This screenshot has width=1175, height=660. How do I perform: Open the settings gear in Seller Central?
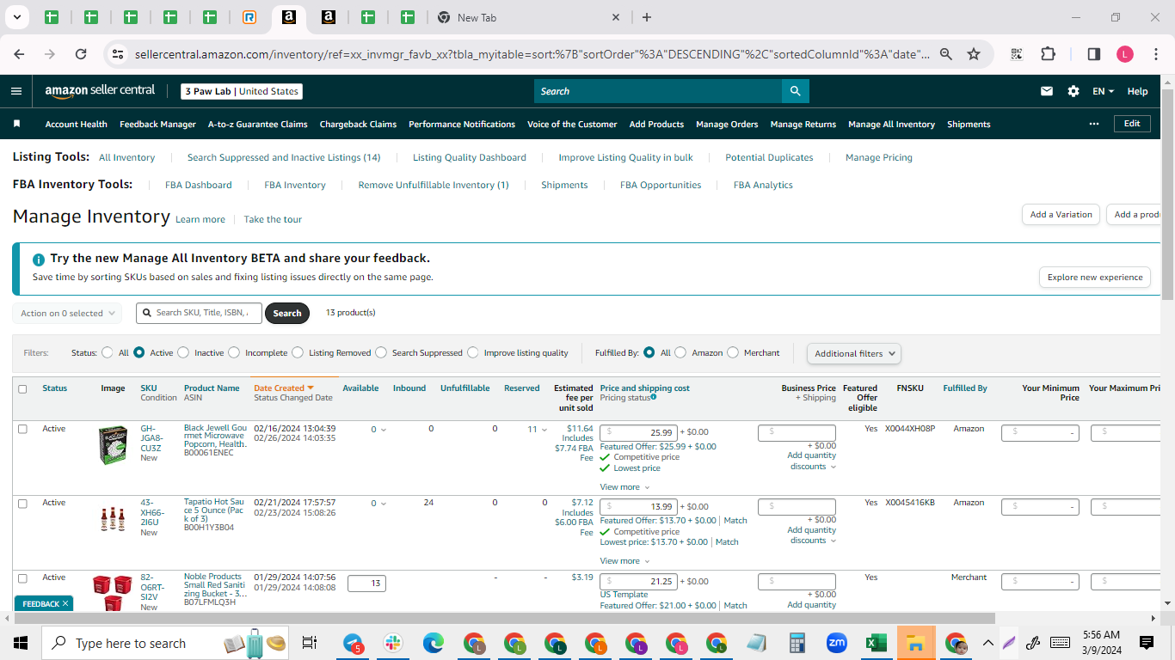1073,91
